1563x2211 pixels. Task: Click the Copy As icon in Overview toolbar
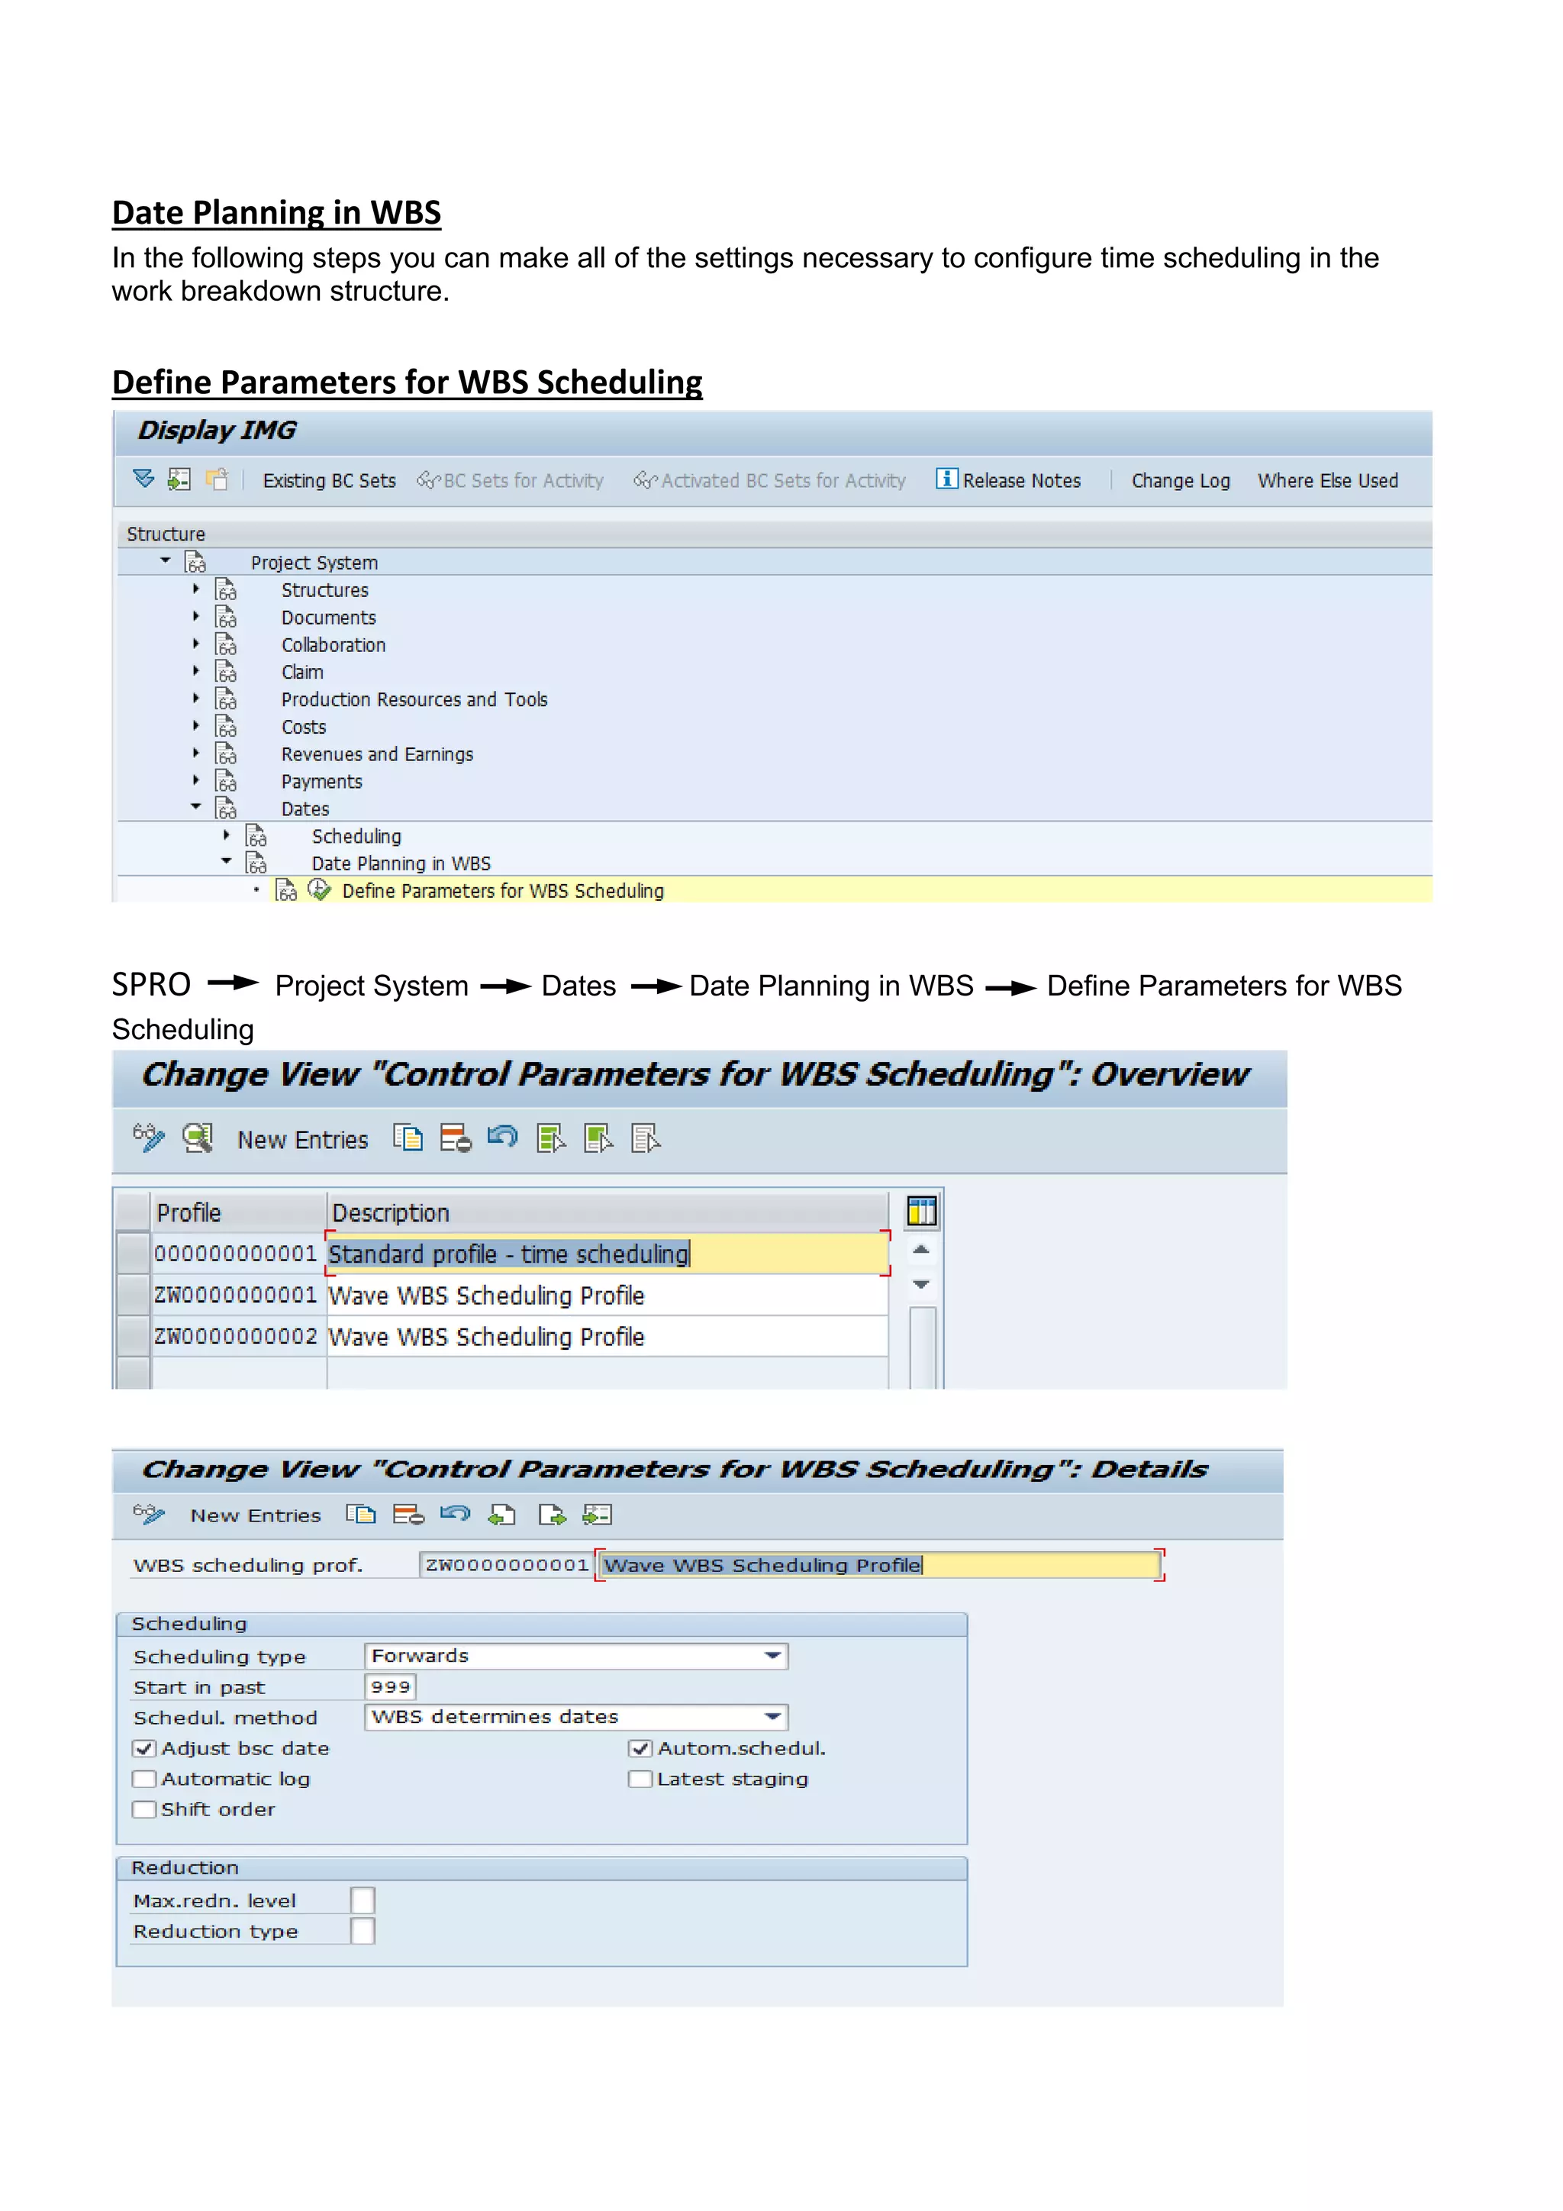tap(408, 1138)
